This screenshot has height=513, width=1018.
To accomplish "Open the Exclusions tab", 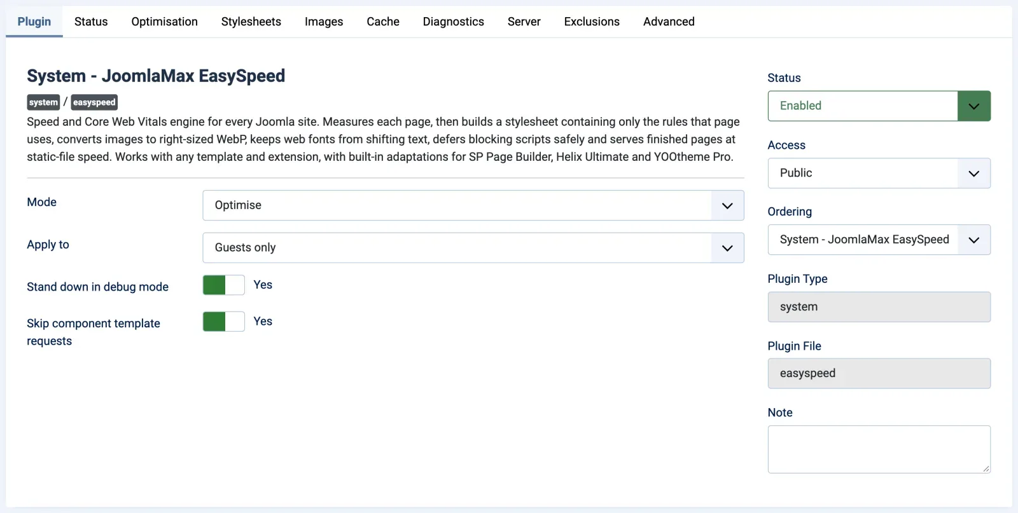I will tap(592, 22).
